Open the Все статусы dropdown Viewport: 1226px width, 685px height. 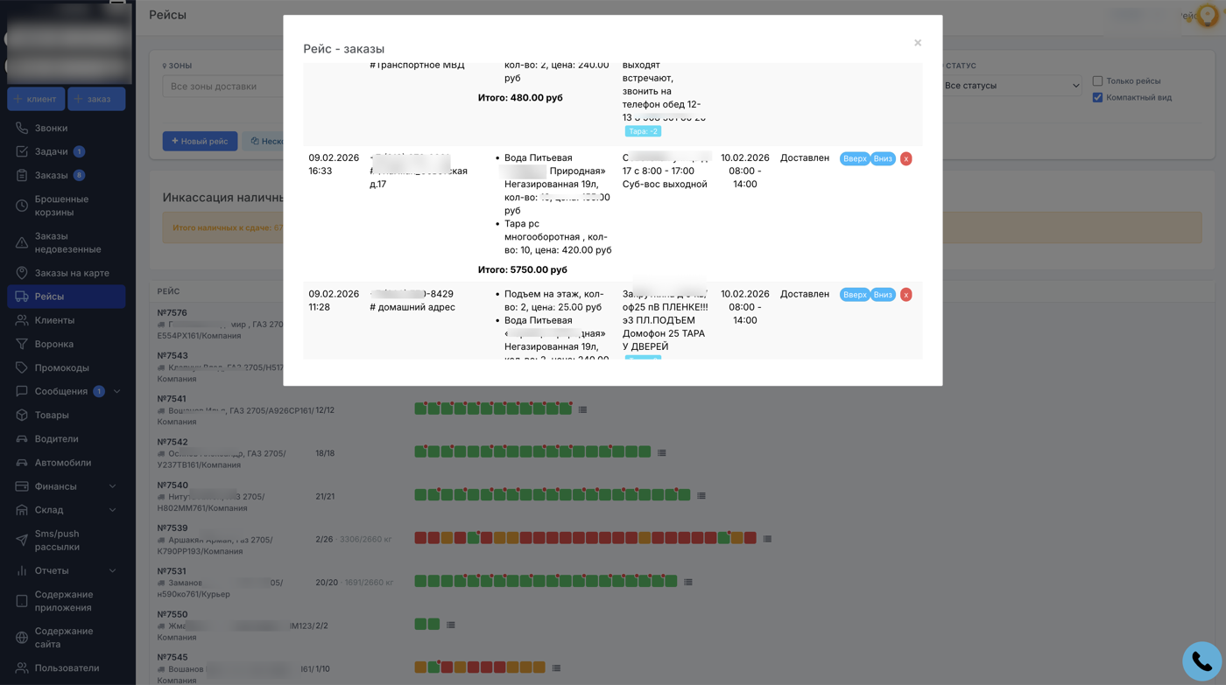click(x=1011, y=86)
